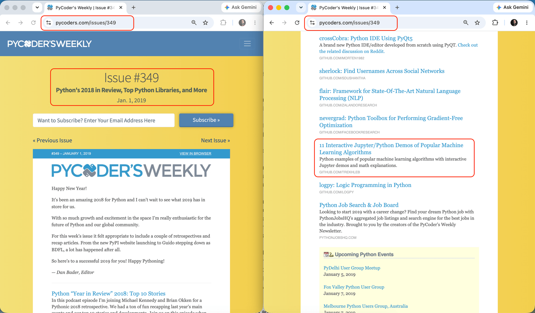Click 'PYTHONJOBSHQ.COM' source label

tap(338, 238)
